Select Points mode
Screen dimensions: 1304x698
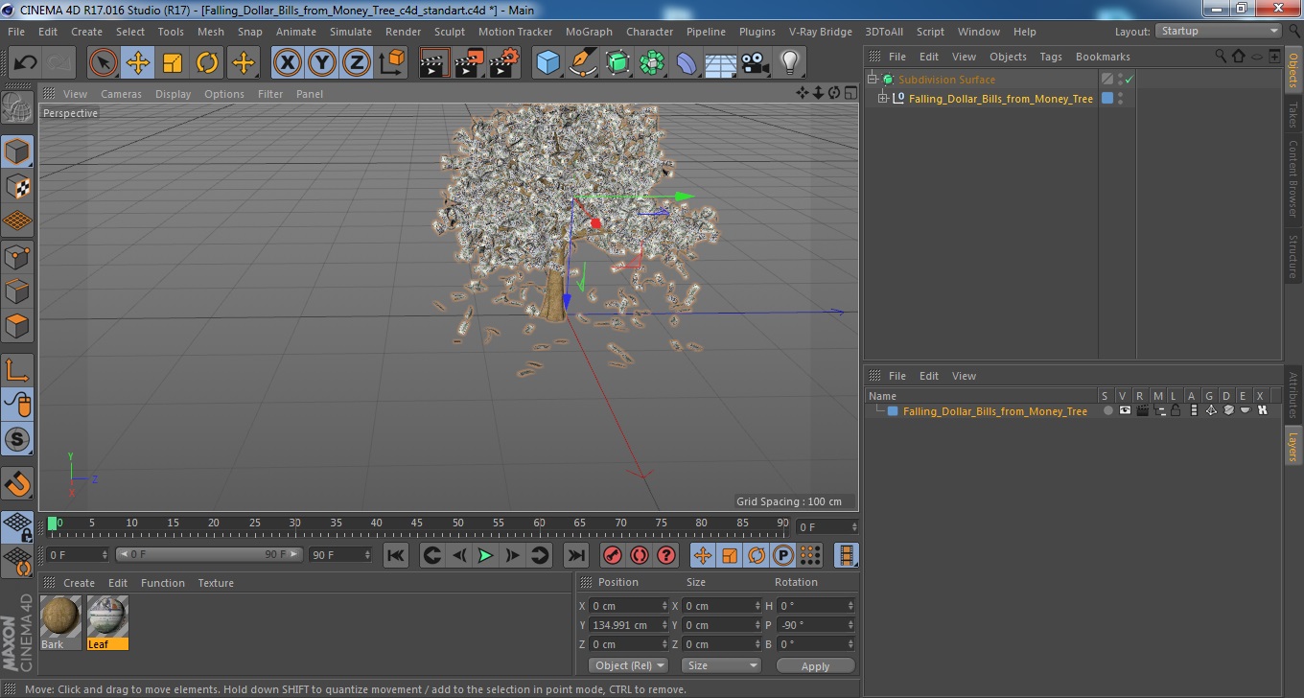pos(17,256)
